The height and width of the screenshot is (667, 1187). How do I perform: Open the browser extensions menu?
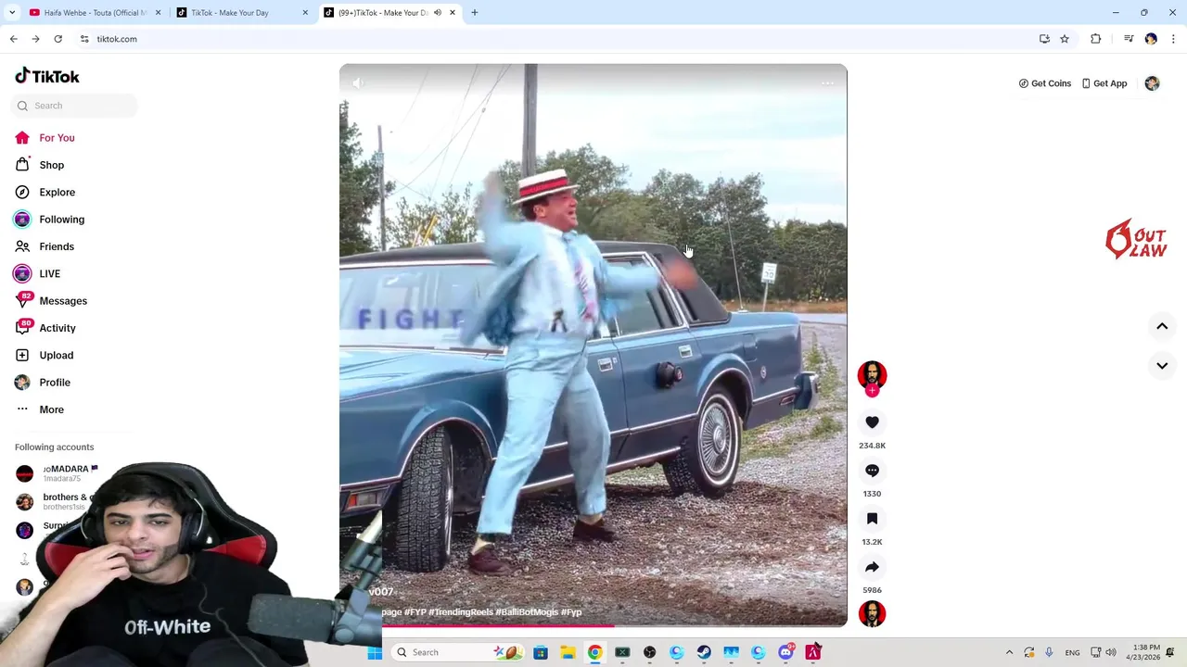(x=1096, y=39)
